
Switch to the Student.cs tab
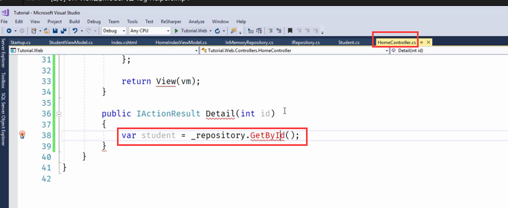tap(349, 42)
